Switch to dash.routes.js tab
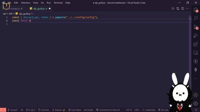Viewport: 200px width, 112px height. click(x=13, y=9)
